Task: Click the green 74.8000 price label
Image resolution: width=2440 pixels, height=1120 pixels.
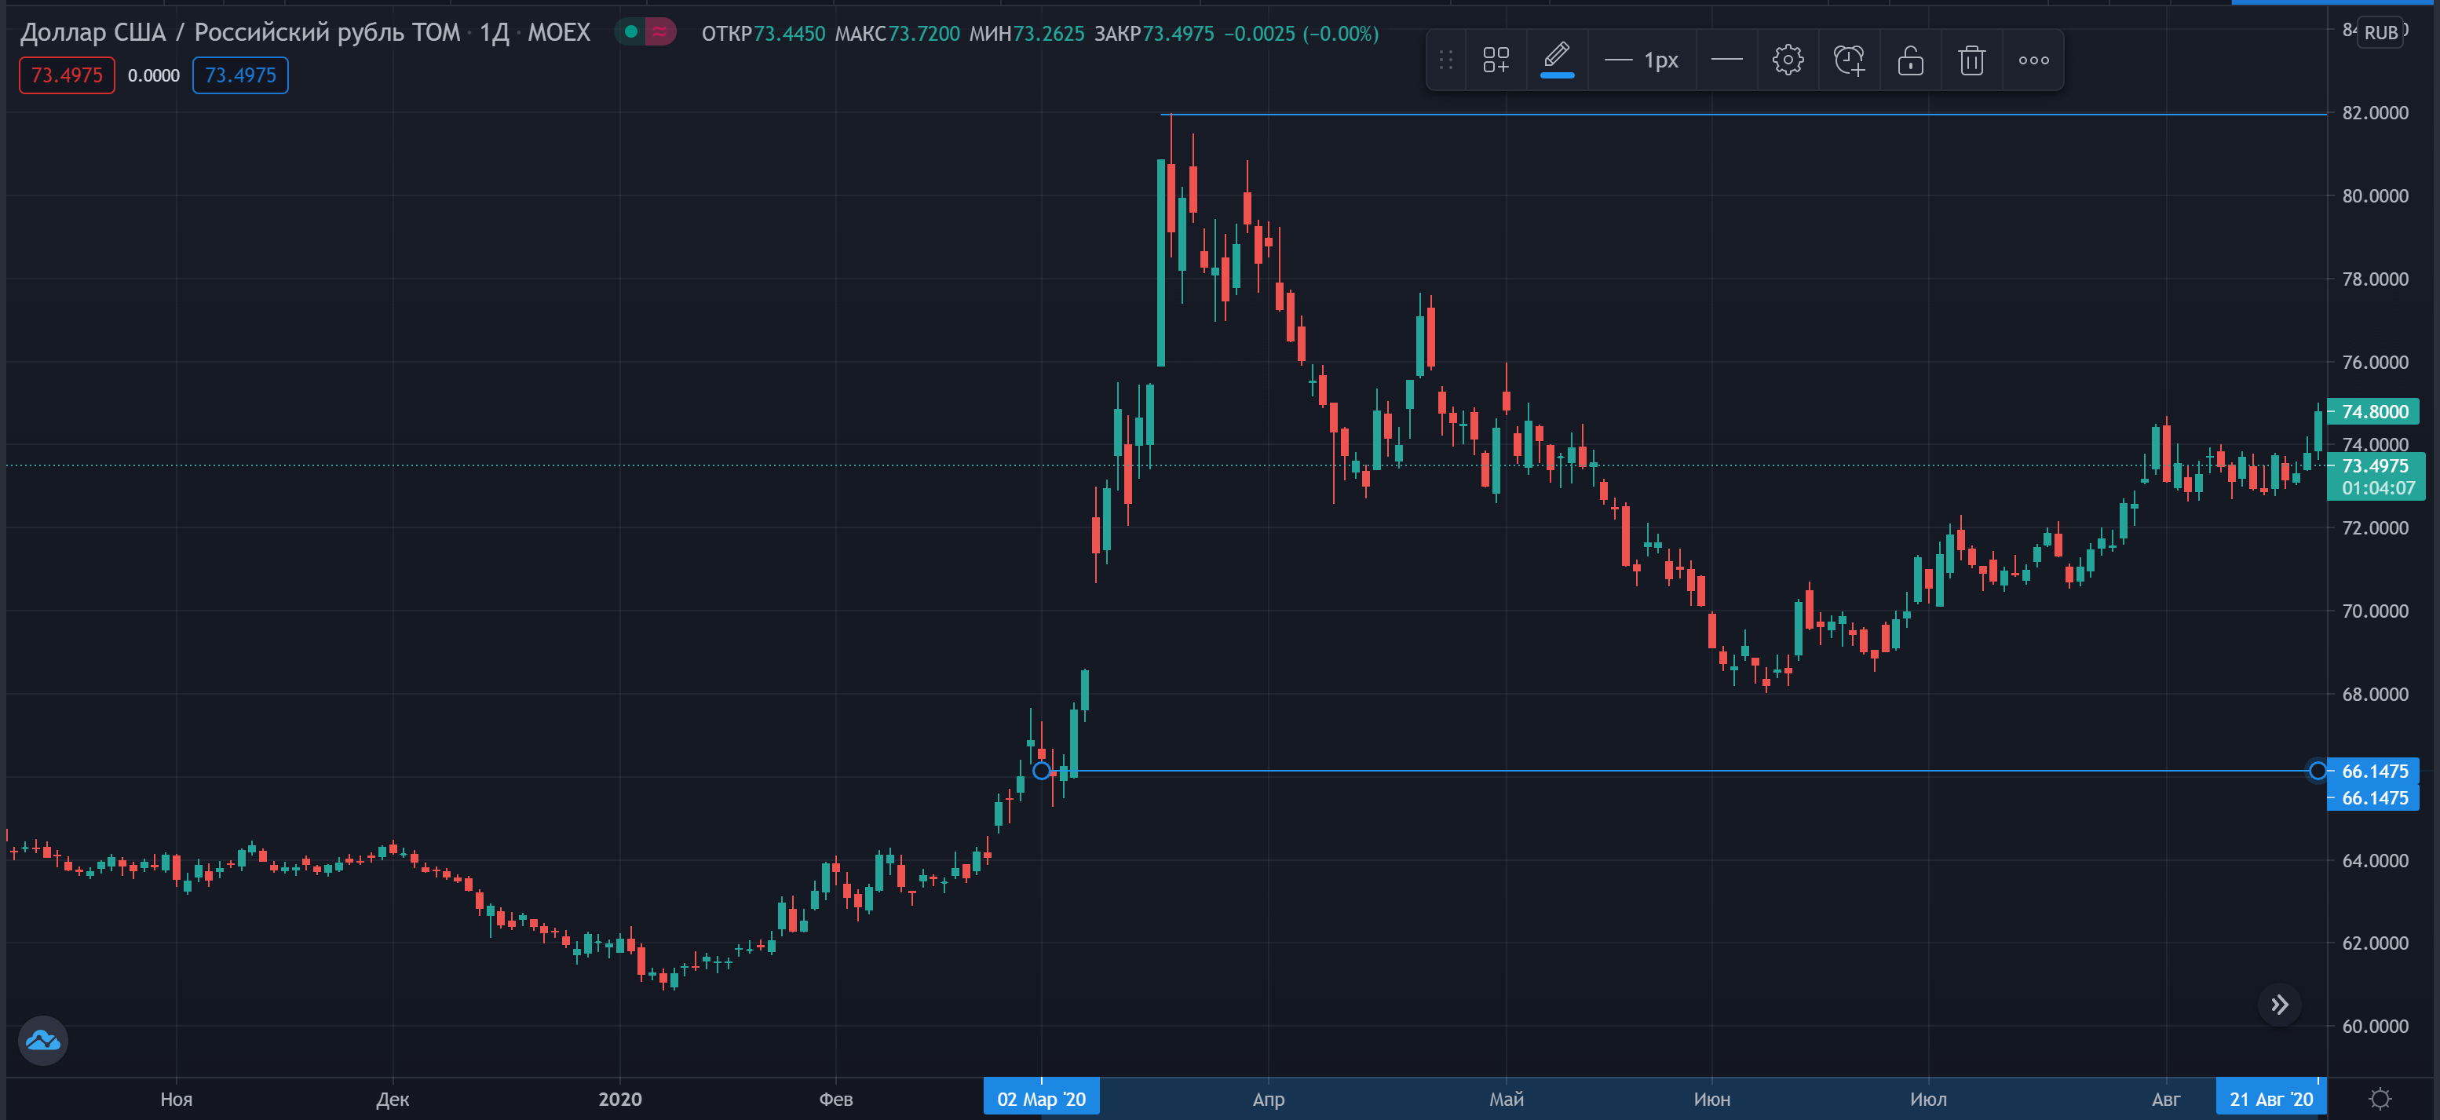Action: click(x=2374, y=412)
